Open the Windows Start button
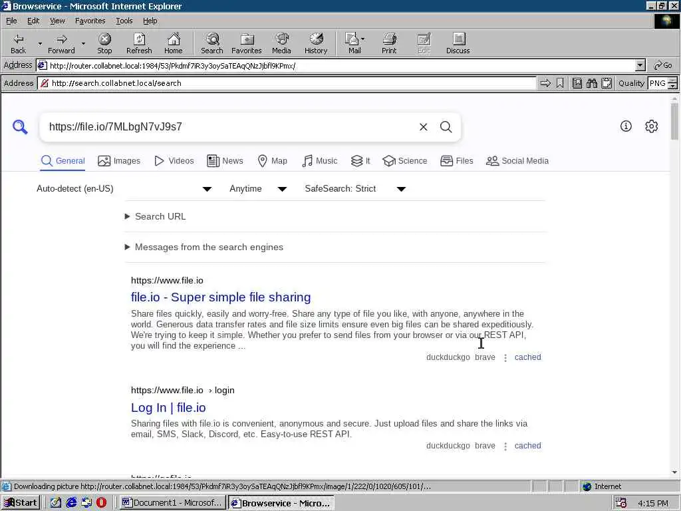Image resolution: width=681 pixels, height=511 pixels. [x=21, y=503]
